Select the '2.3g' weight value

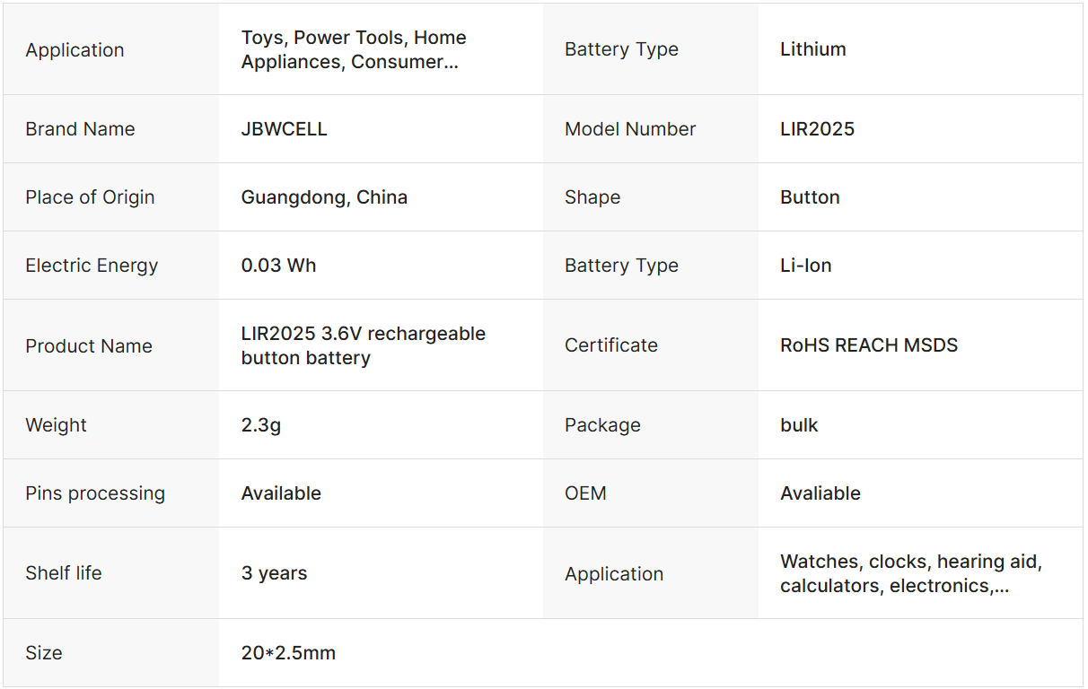[x=261, y=425]
